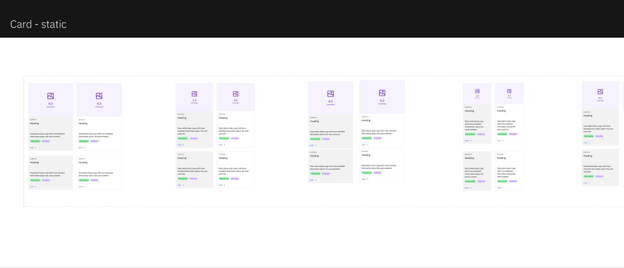Click image icon in third group's gray card

(x=331, y=94)
